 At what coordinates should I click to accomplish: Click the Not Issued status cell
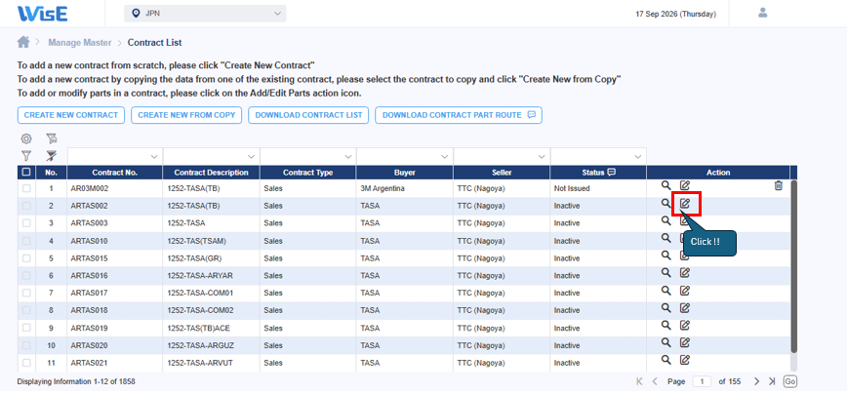pyautogui.click(x=598, y=188)
